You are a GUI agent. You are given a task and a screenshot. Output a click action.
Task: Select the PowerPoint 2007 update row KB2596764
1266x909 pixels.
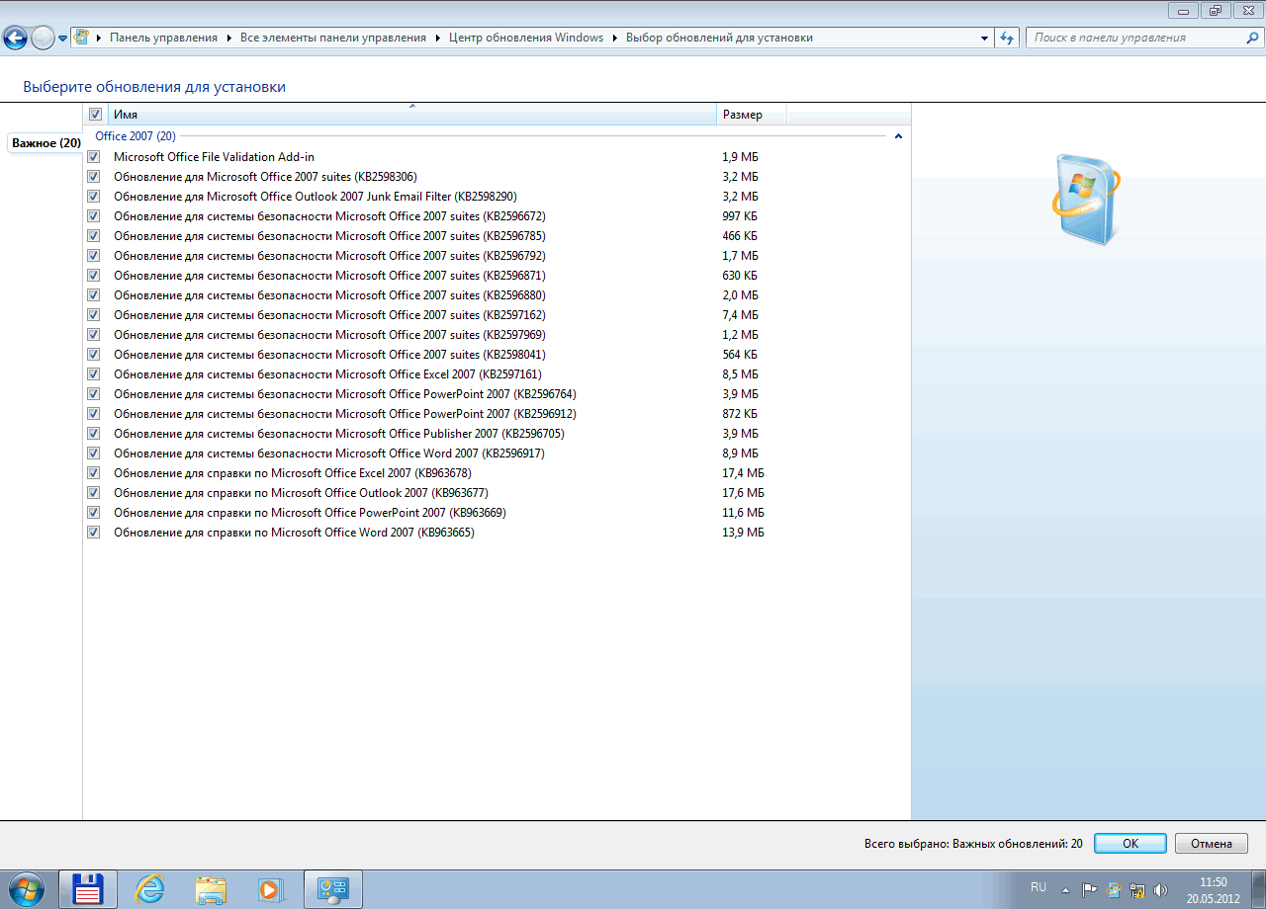(497, 394)
